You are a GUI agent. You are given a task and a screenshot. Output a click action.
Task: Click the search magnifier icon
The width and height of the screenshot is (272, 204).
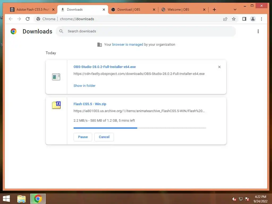tap(61, 31)
